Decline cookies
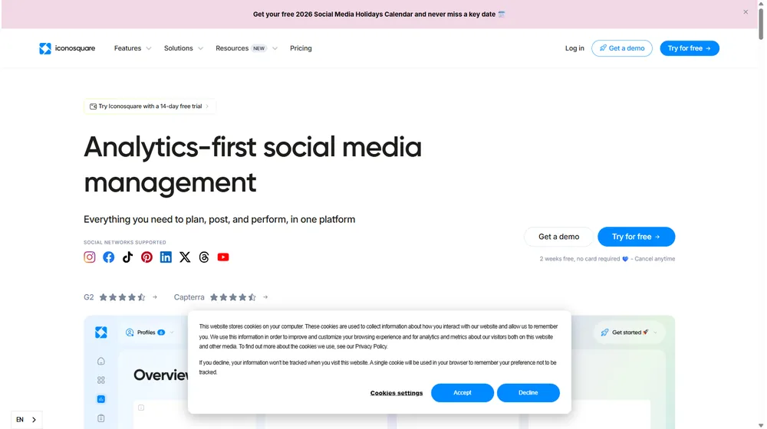767x429 pixels. click(528, 393)
